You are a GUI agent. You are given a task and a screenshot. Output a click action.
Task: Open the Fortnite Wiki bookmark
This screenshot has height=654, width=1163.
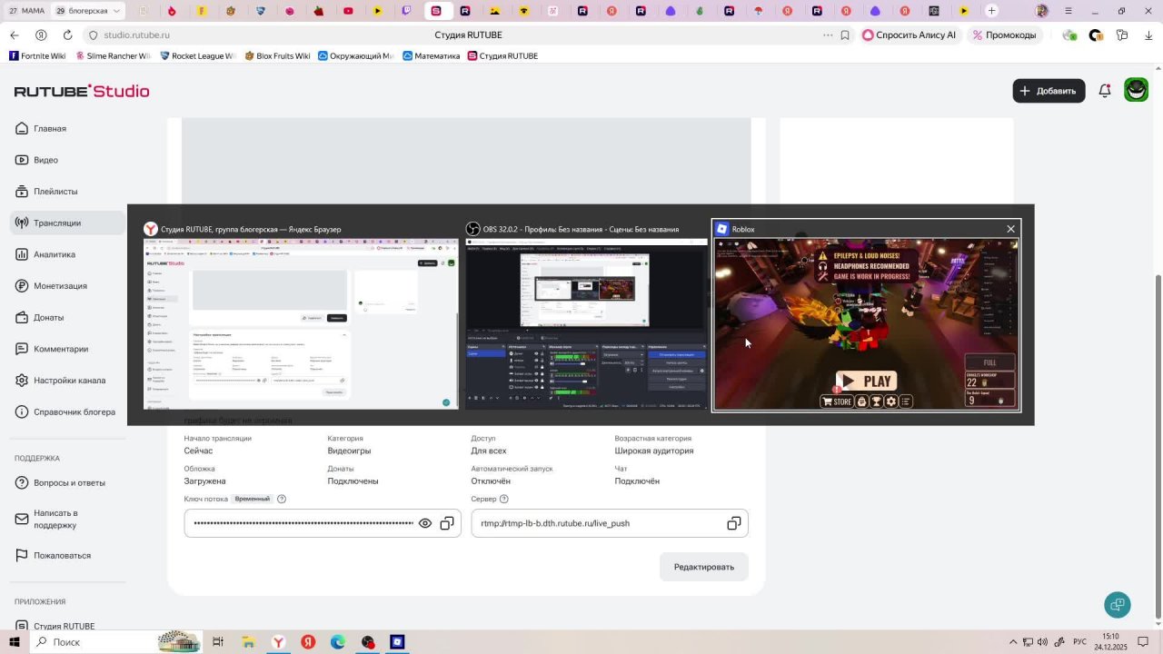click(37, 56)
